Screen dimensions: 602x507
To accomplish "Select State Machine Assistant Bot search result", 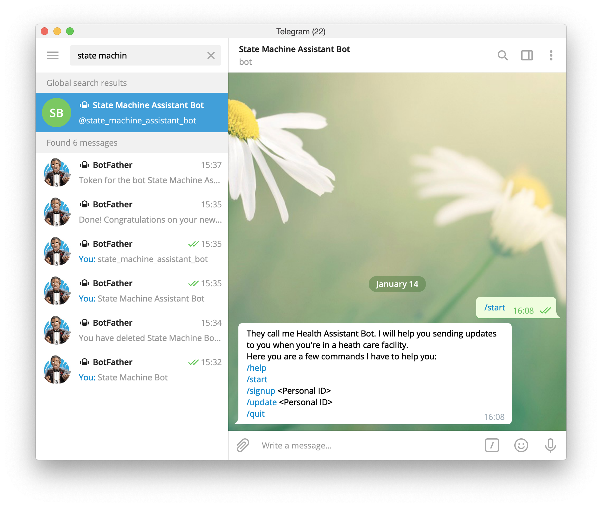I will [x=132, y=113].
